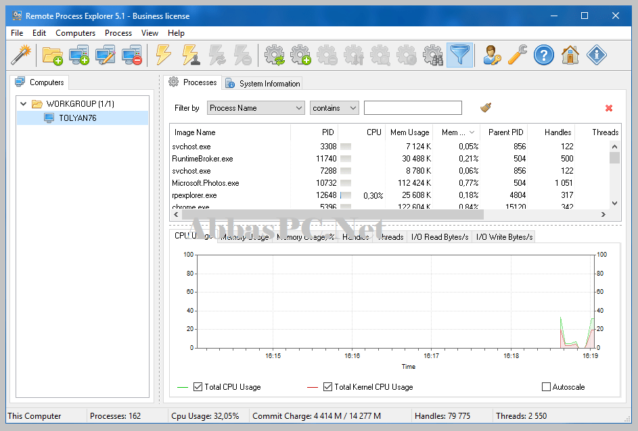The image size is (638, 431).
Task: Open the Help menu
Action: pos(176,33)
